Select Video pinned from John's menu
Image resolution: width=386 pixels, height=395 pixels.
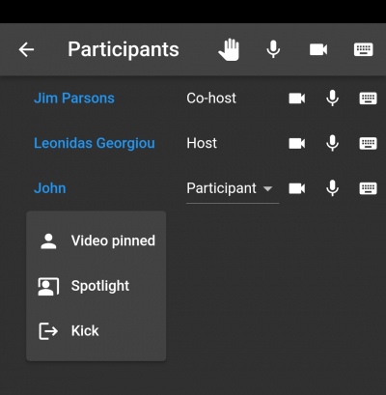click(96, 240)
